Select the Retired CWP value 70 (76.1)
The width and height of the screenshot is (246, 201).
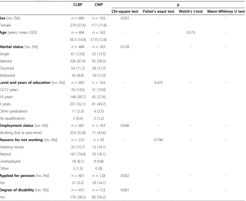[99, 154]
